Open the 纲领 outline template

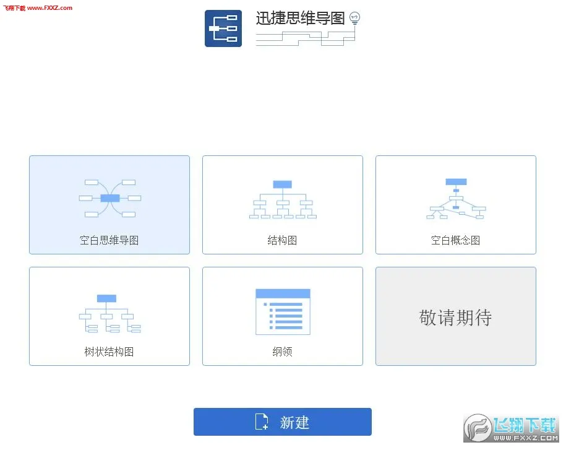point(283,316)
